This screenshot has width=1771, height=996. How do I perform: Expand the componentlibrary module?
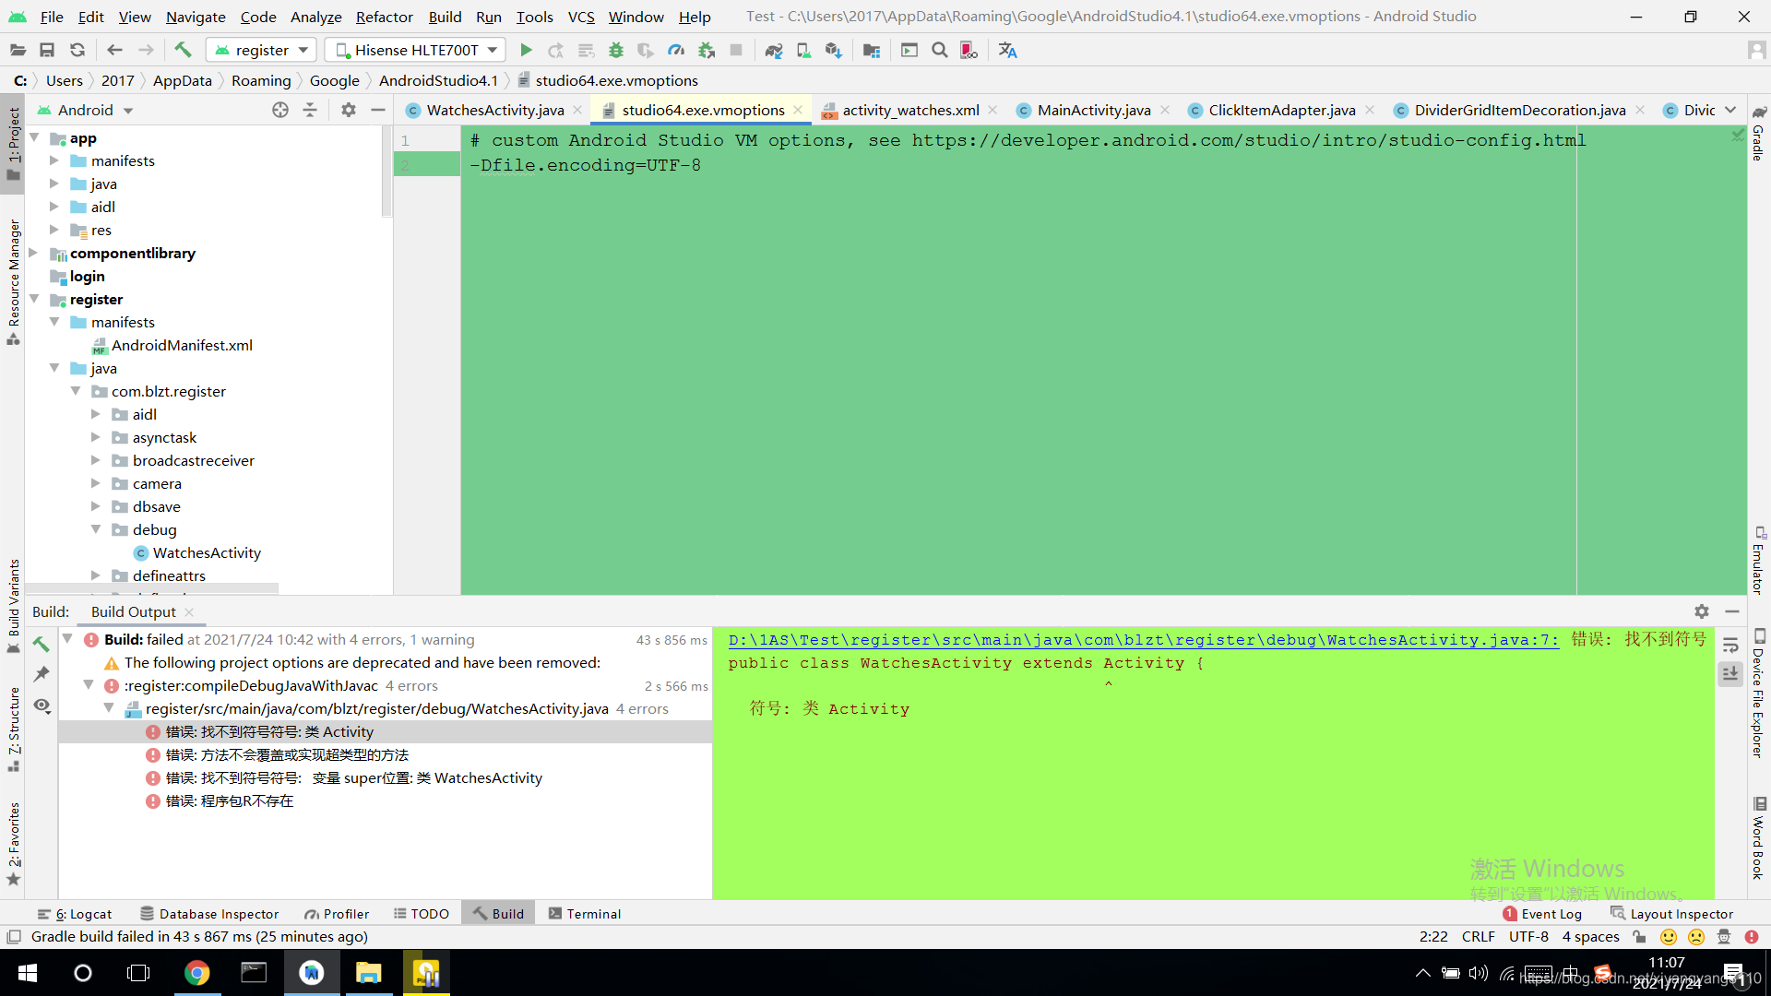pos(33,253)
